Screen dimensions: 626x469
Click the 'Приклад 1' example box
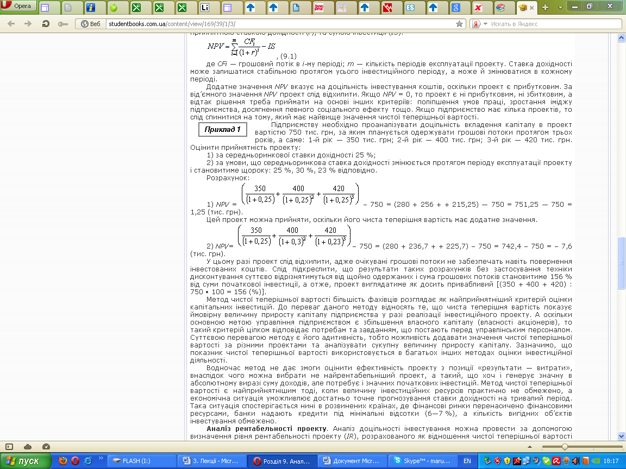point(222,130)
